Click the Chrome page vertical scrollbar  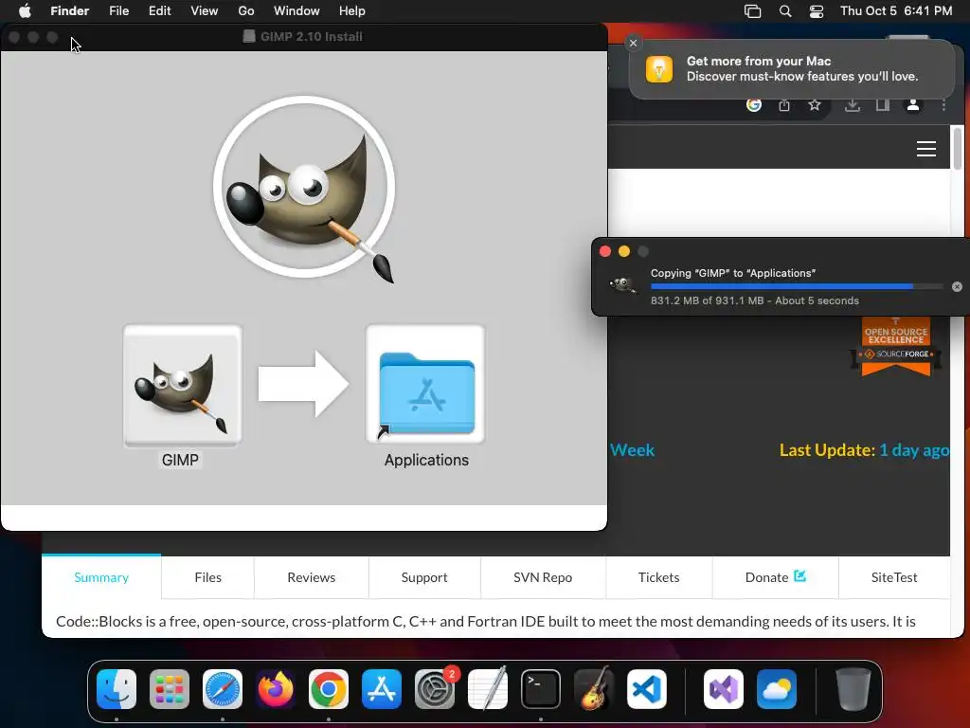click(x=958, y=147)
